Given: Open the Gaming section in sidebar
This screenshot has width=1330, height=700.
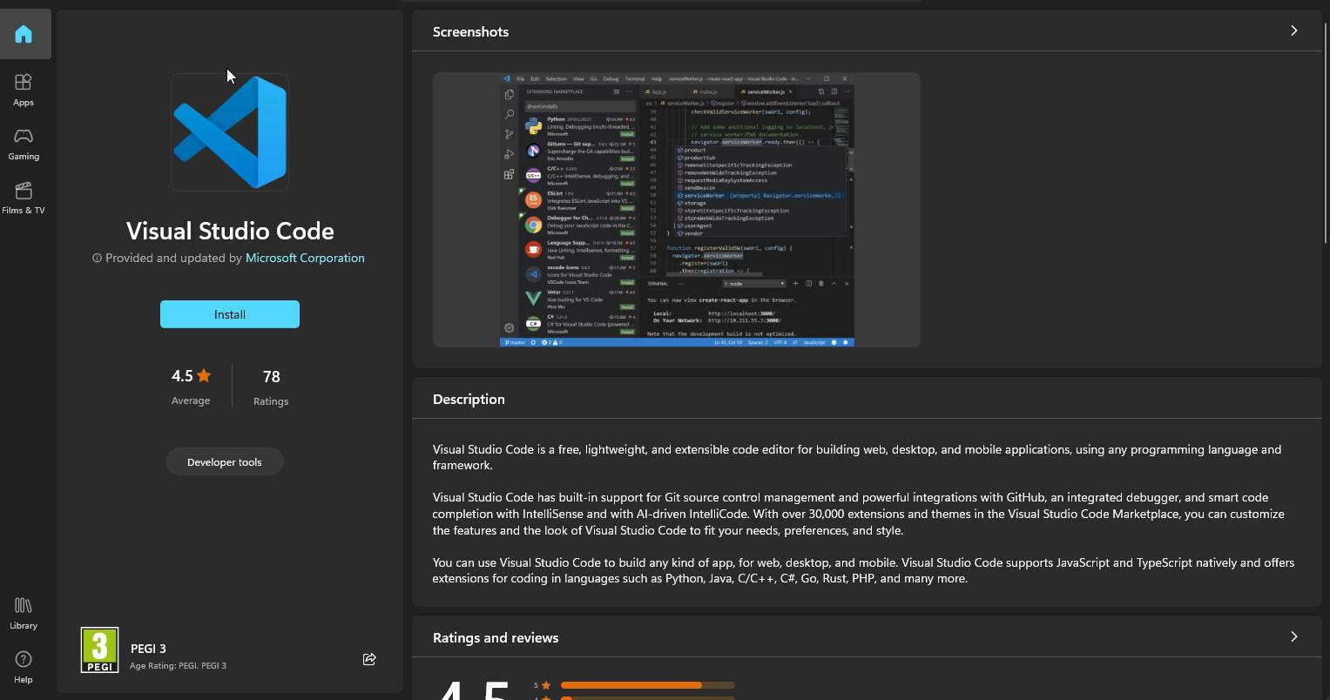Looking at the screenshot, I should coord(24,144).
